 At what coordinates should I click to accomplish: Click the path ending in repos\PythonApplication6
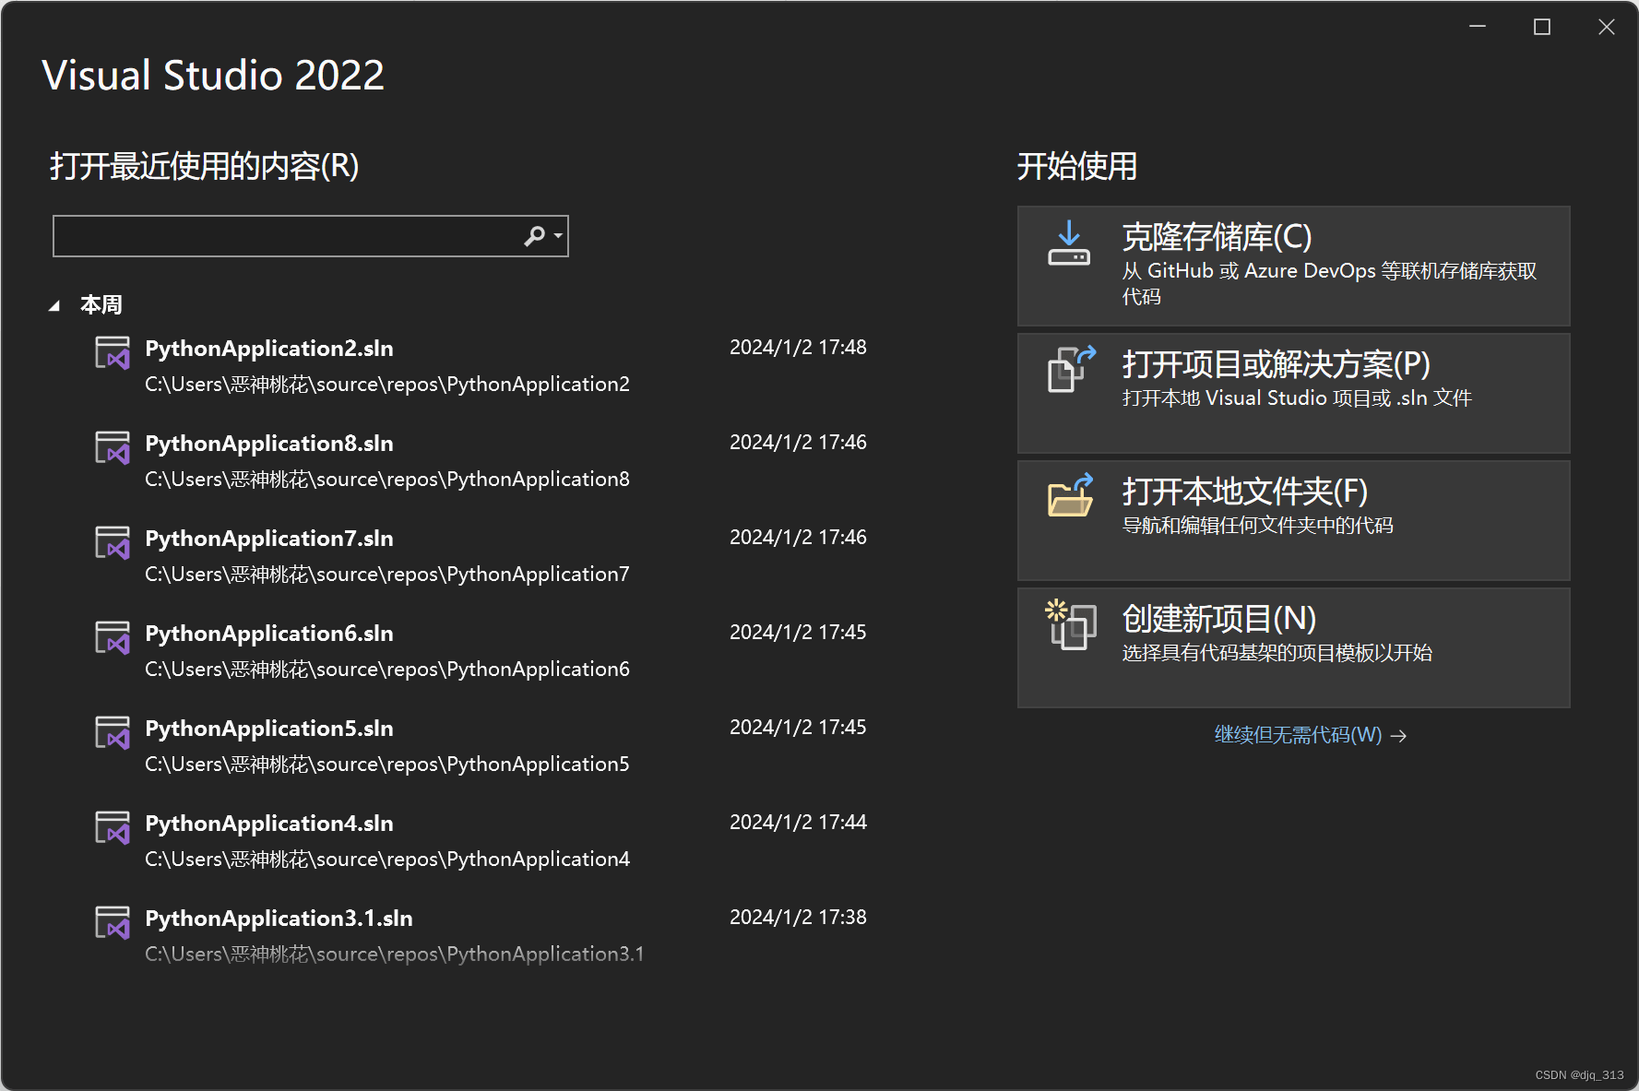coord(387,670)
